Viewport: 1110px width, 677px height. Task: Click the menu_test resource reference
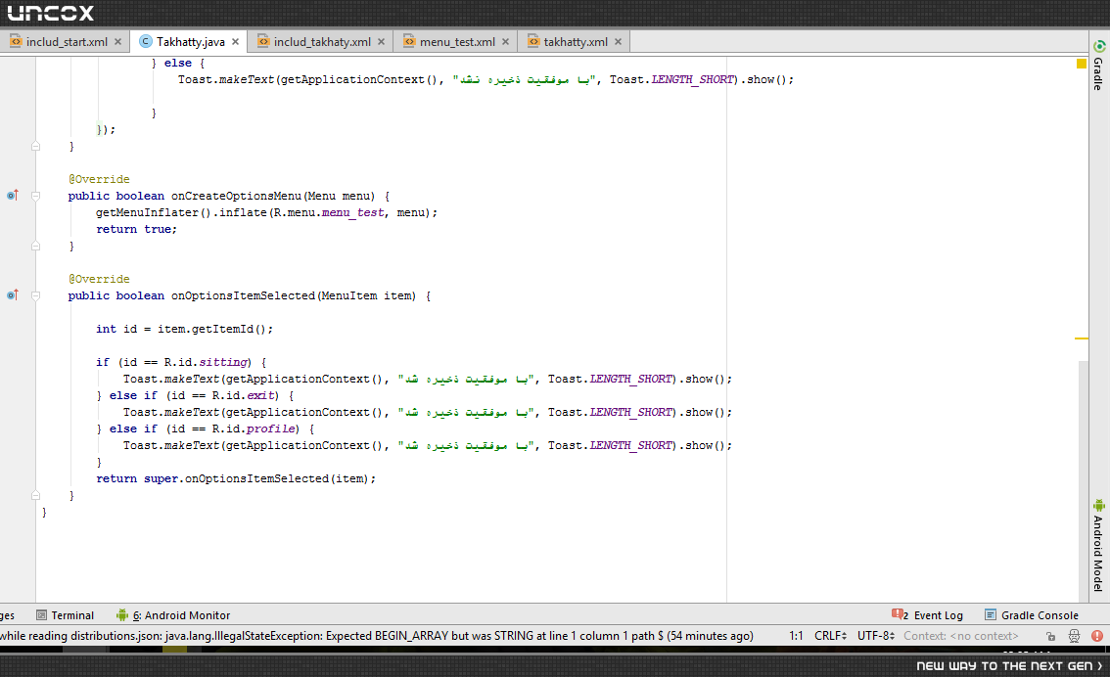pos(352,212)
